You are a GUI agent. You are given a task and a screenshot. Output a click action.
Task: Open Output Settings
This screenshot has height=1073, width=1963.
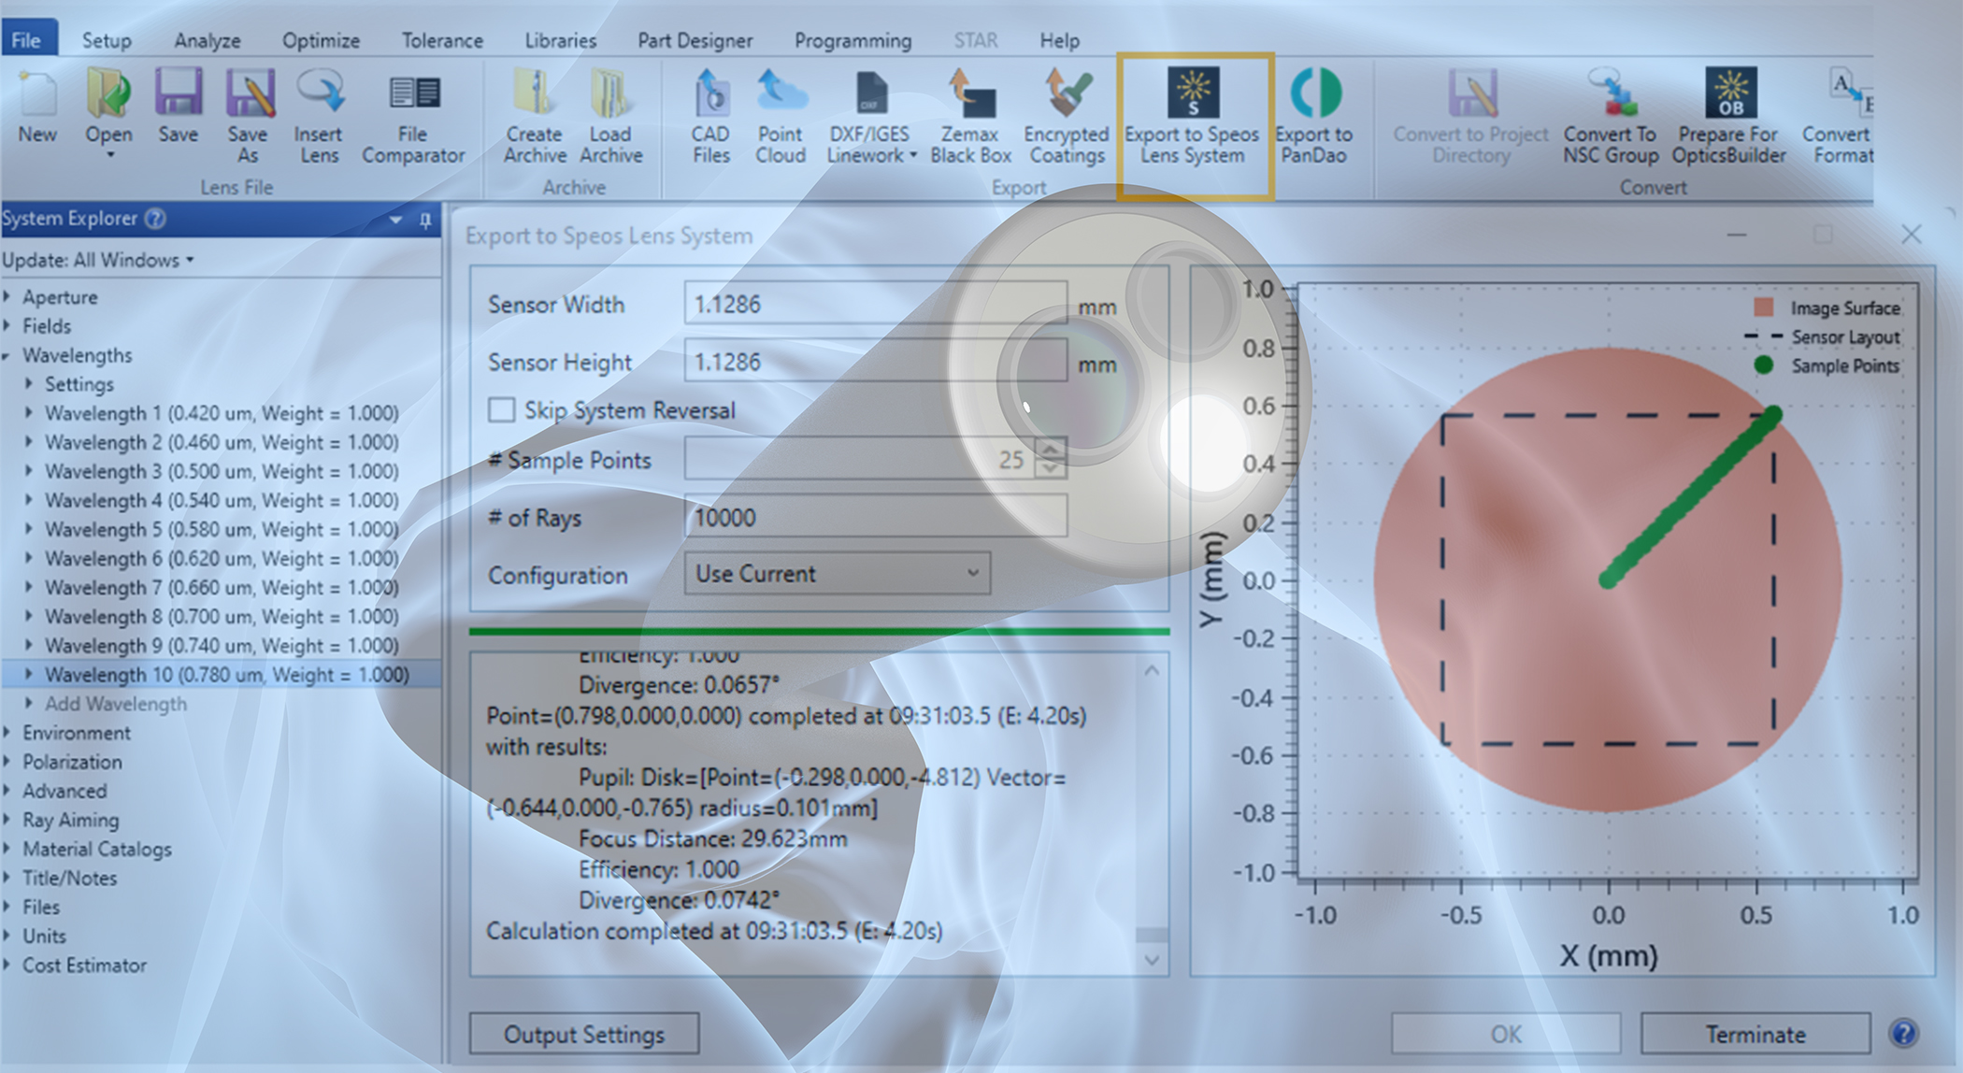pyautogui.click(x=584, y=1034)
